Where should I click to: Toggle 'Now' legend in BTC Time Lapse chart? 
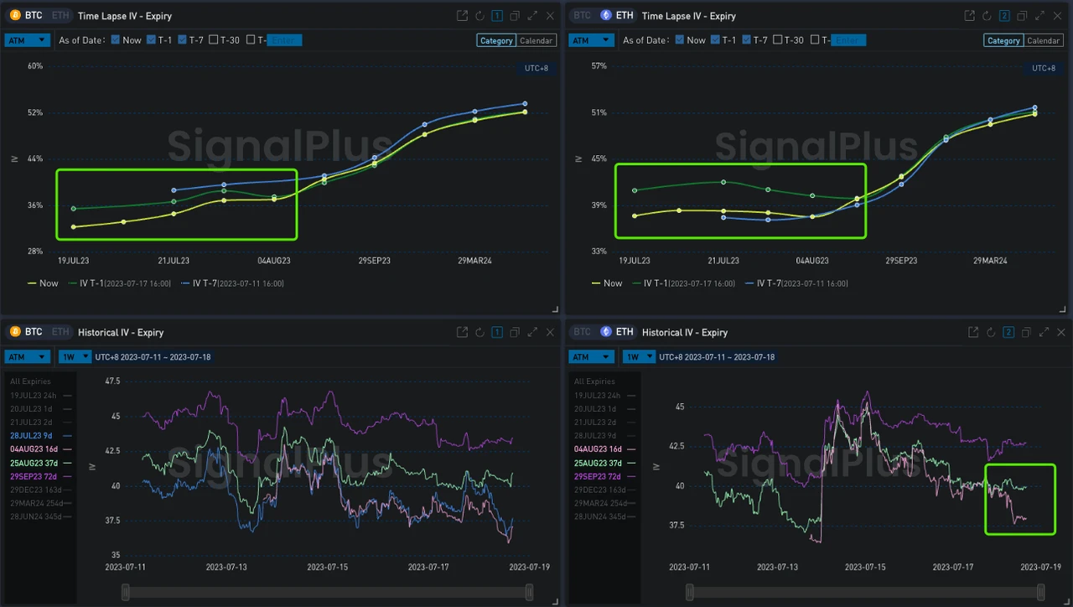[43, 283]
